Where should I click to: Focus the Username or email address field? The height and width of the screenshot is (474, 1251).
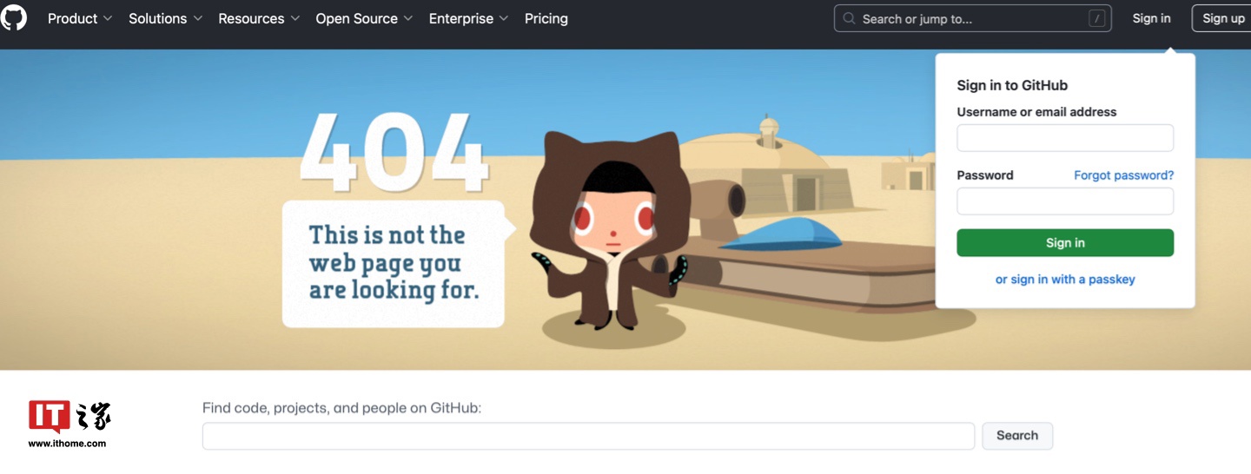(1065, 138)
